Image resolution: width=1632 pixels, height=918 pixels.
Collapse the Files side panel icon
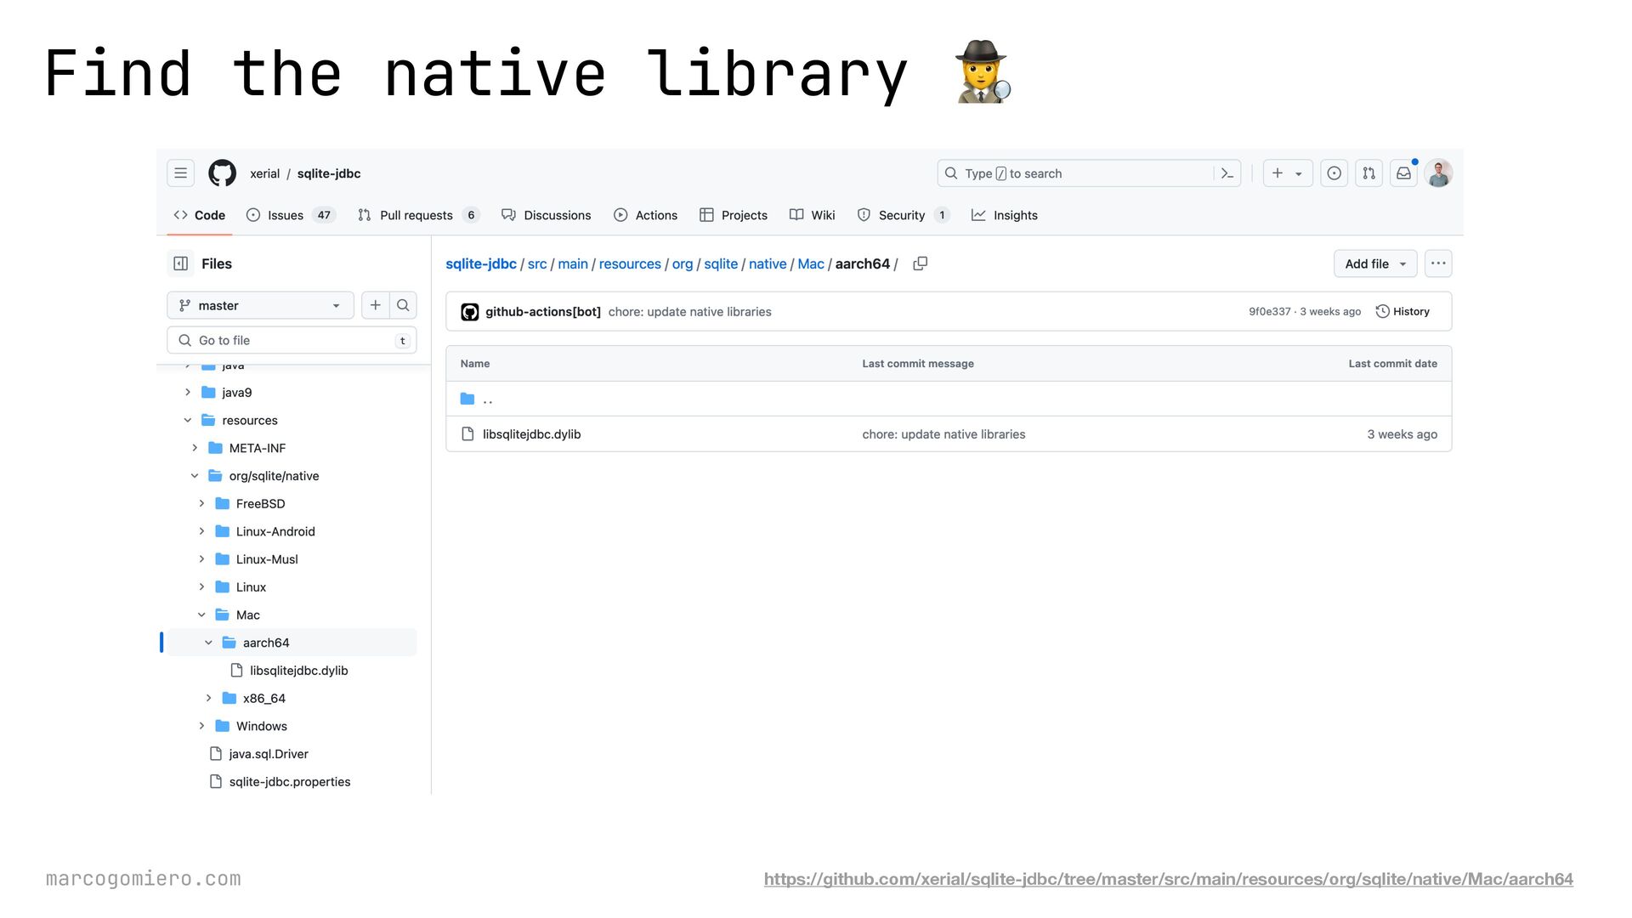click(x=181, y=263)
